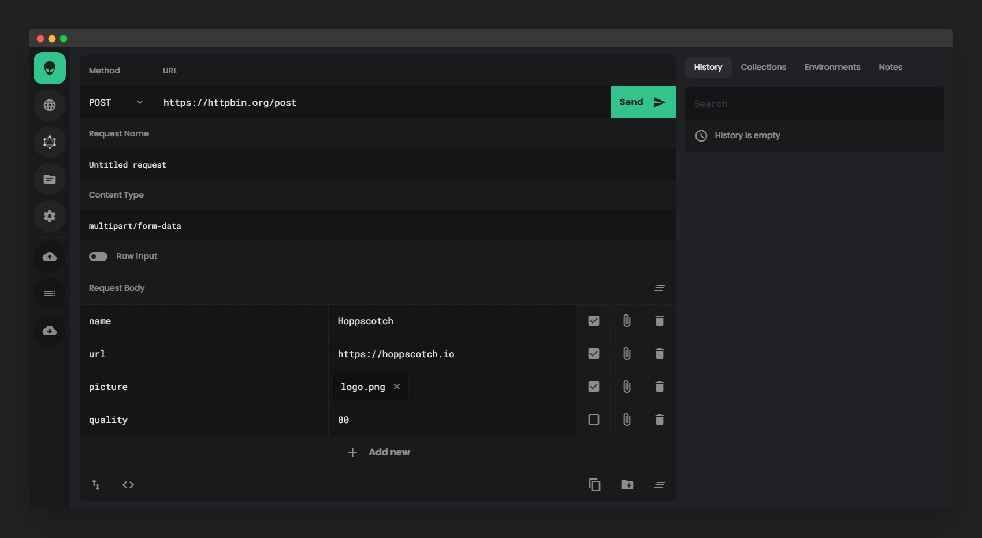Clear all Request Body parameters icon
Viewport: 982px width, 538px height.
660,288
